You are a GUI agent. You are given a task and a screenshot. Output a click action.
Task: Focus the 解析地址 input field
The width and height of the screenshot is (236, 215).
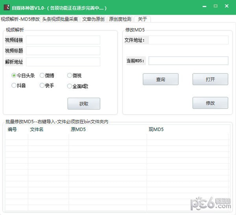(63, 62)
